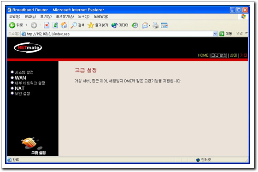Open the 기타 link in the header
The height and width of the screenshot is (172, 258).
pyautogui.click(x=244, y=55)
